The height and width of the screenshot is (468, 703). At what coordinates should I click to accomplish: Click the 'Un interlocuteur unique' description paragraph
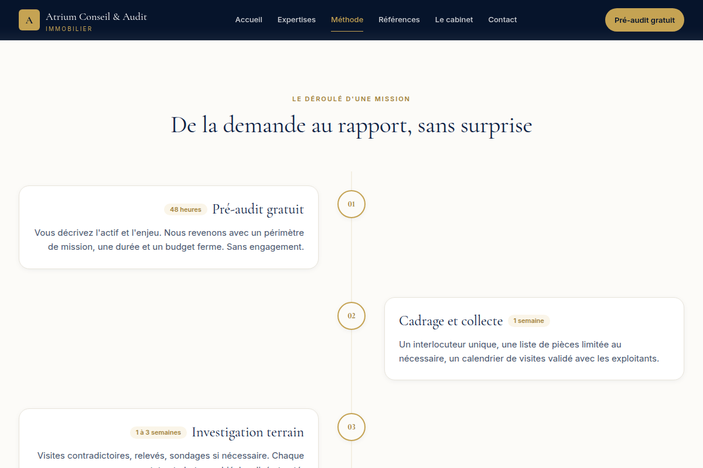(x=529, y=352)
